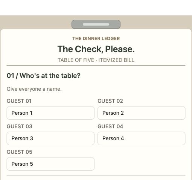Click the GUEST 01 label
The image size is (192, 180).
pyautogui.click(x=19, y=101)
